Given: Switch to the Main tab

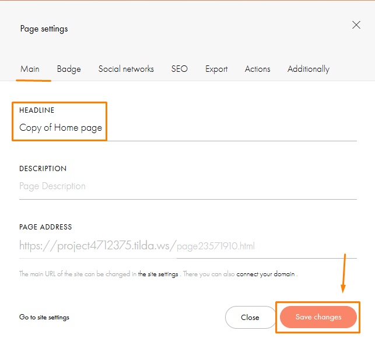Looking at the screenshot, I should point(30,69).
